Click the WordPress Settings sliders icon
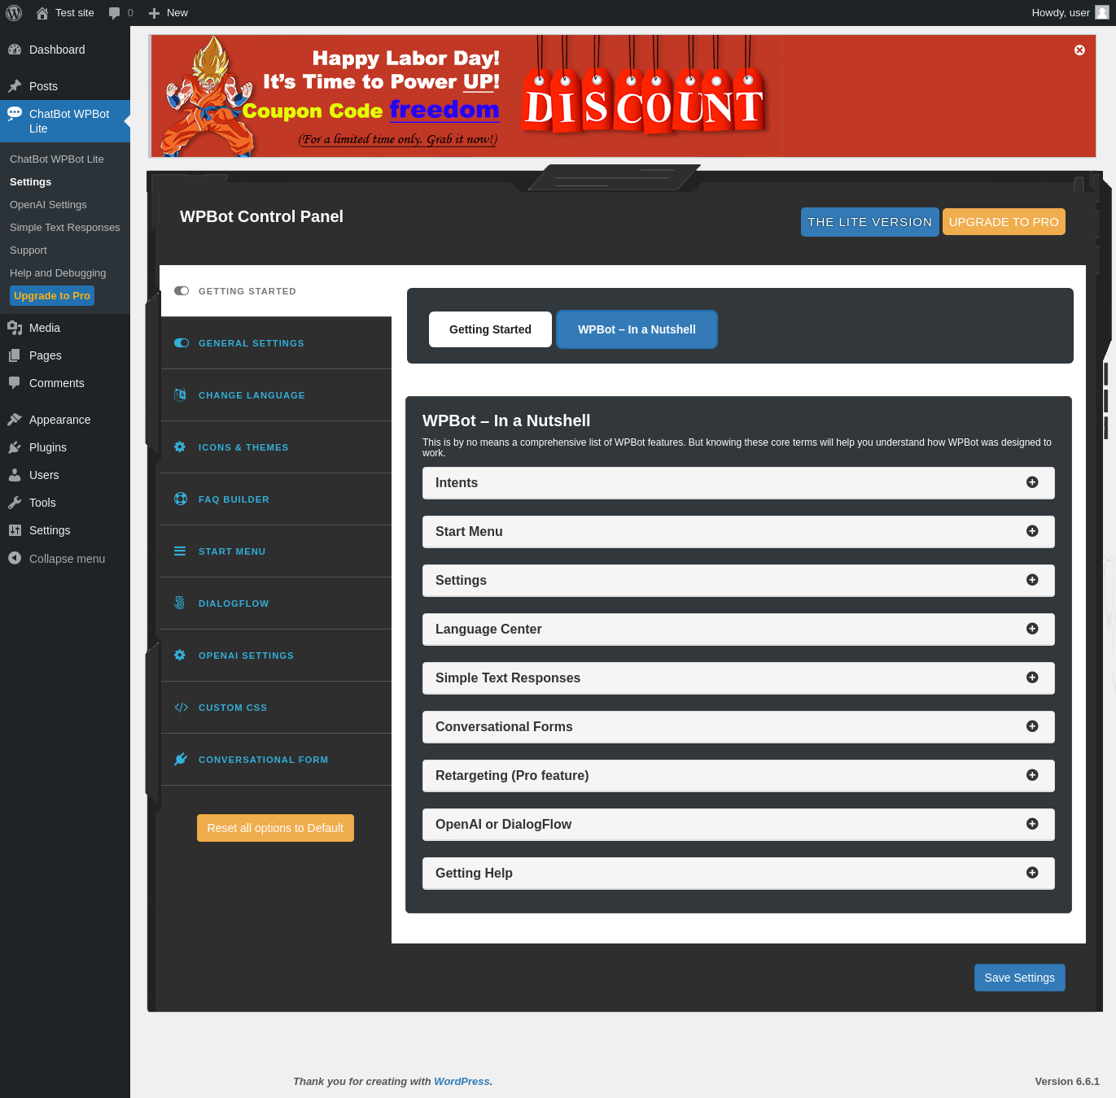Viewport: 1116px width, 1098px height. point(15,530)
